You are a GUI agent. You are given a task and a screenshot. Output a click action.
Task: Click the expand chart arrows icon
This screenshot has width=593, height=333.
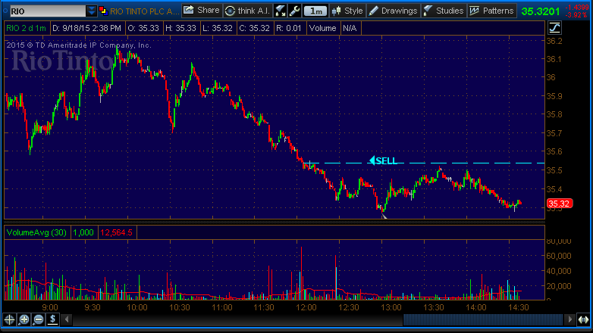(x=281, y=11)
